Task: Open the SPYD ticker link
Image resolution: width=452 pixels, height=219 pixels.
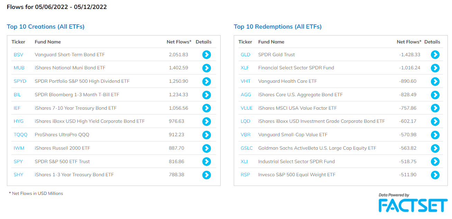Action: pos(20,81)
